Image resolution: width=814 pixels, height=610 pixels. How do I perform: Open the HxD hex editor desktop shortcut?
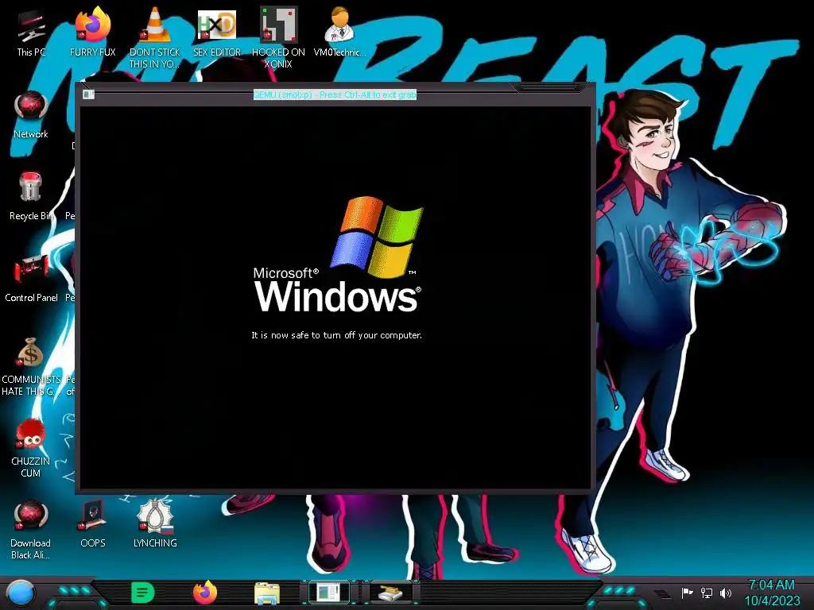click(x=217, y=33)
